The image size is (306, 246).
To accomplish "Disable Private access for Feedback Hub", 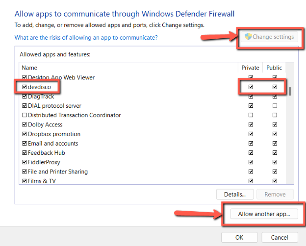I will pyautogui.click(x=251, y=153).
